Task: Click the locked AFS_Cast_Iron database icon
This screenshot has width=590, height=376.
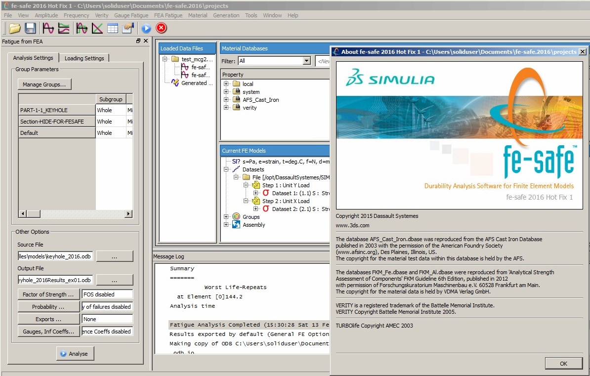Action: click(x=236, y=99)
